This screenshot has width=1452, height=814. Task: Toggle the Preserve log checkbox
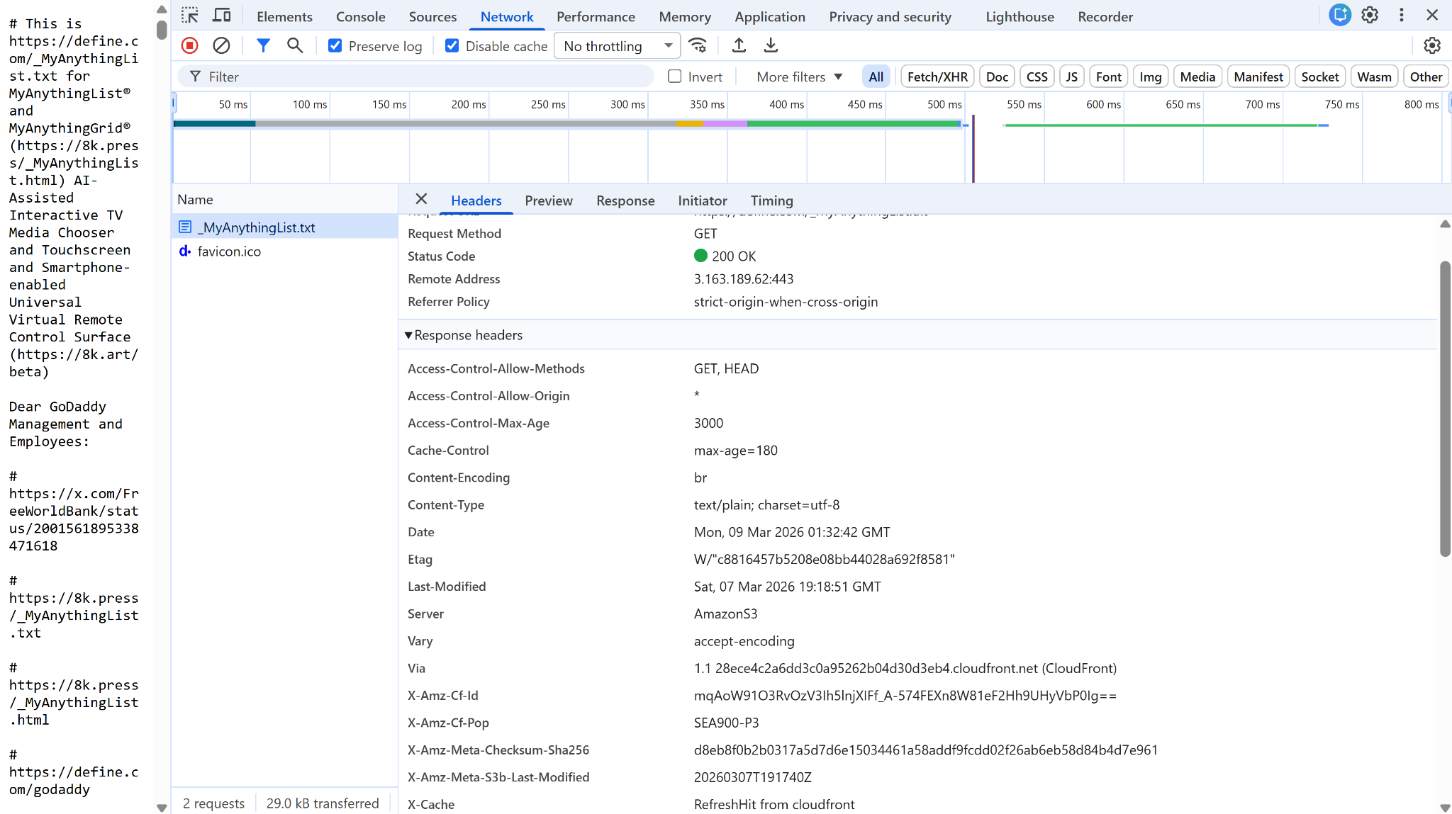[335, 46]
